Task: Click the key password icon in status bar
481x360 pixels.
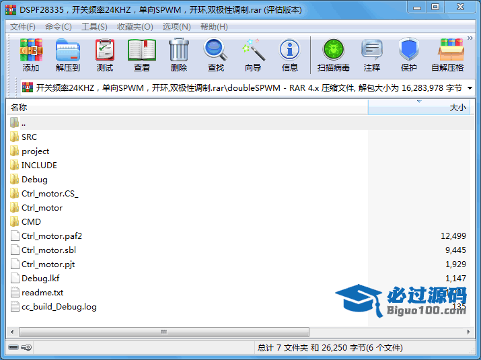Action: (26, 347)
